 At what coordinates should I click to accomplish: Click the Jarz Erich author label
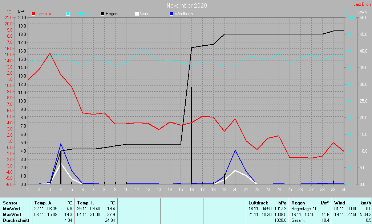[362, 4]
